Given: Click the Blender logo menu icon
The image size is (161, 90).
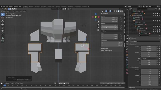Looking at the screenshot, I should tap(2, 6).
